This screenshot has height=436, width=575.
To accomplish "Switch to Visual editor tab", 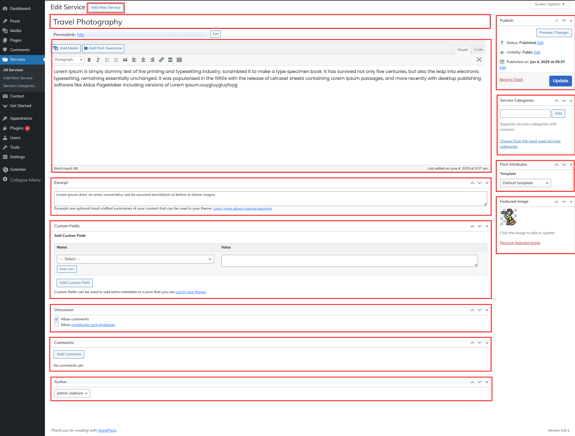I will pos(462,50).
